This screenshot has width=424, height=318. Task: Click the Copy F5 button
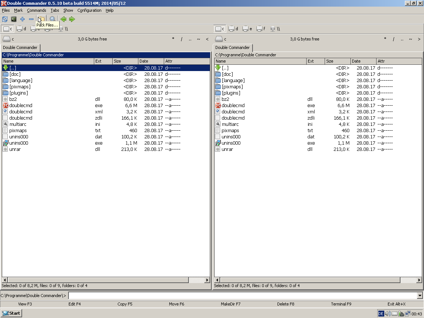click(x=125, y=304)
